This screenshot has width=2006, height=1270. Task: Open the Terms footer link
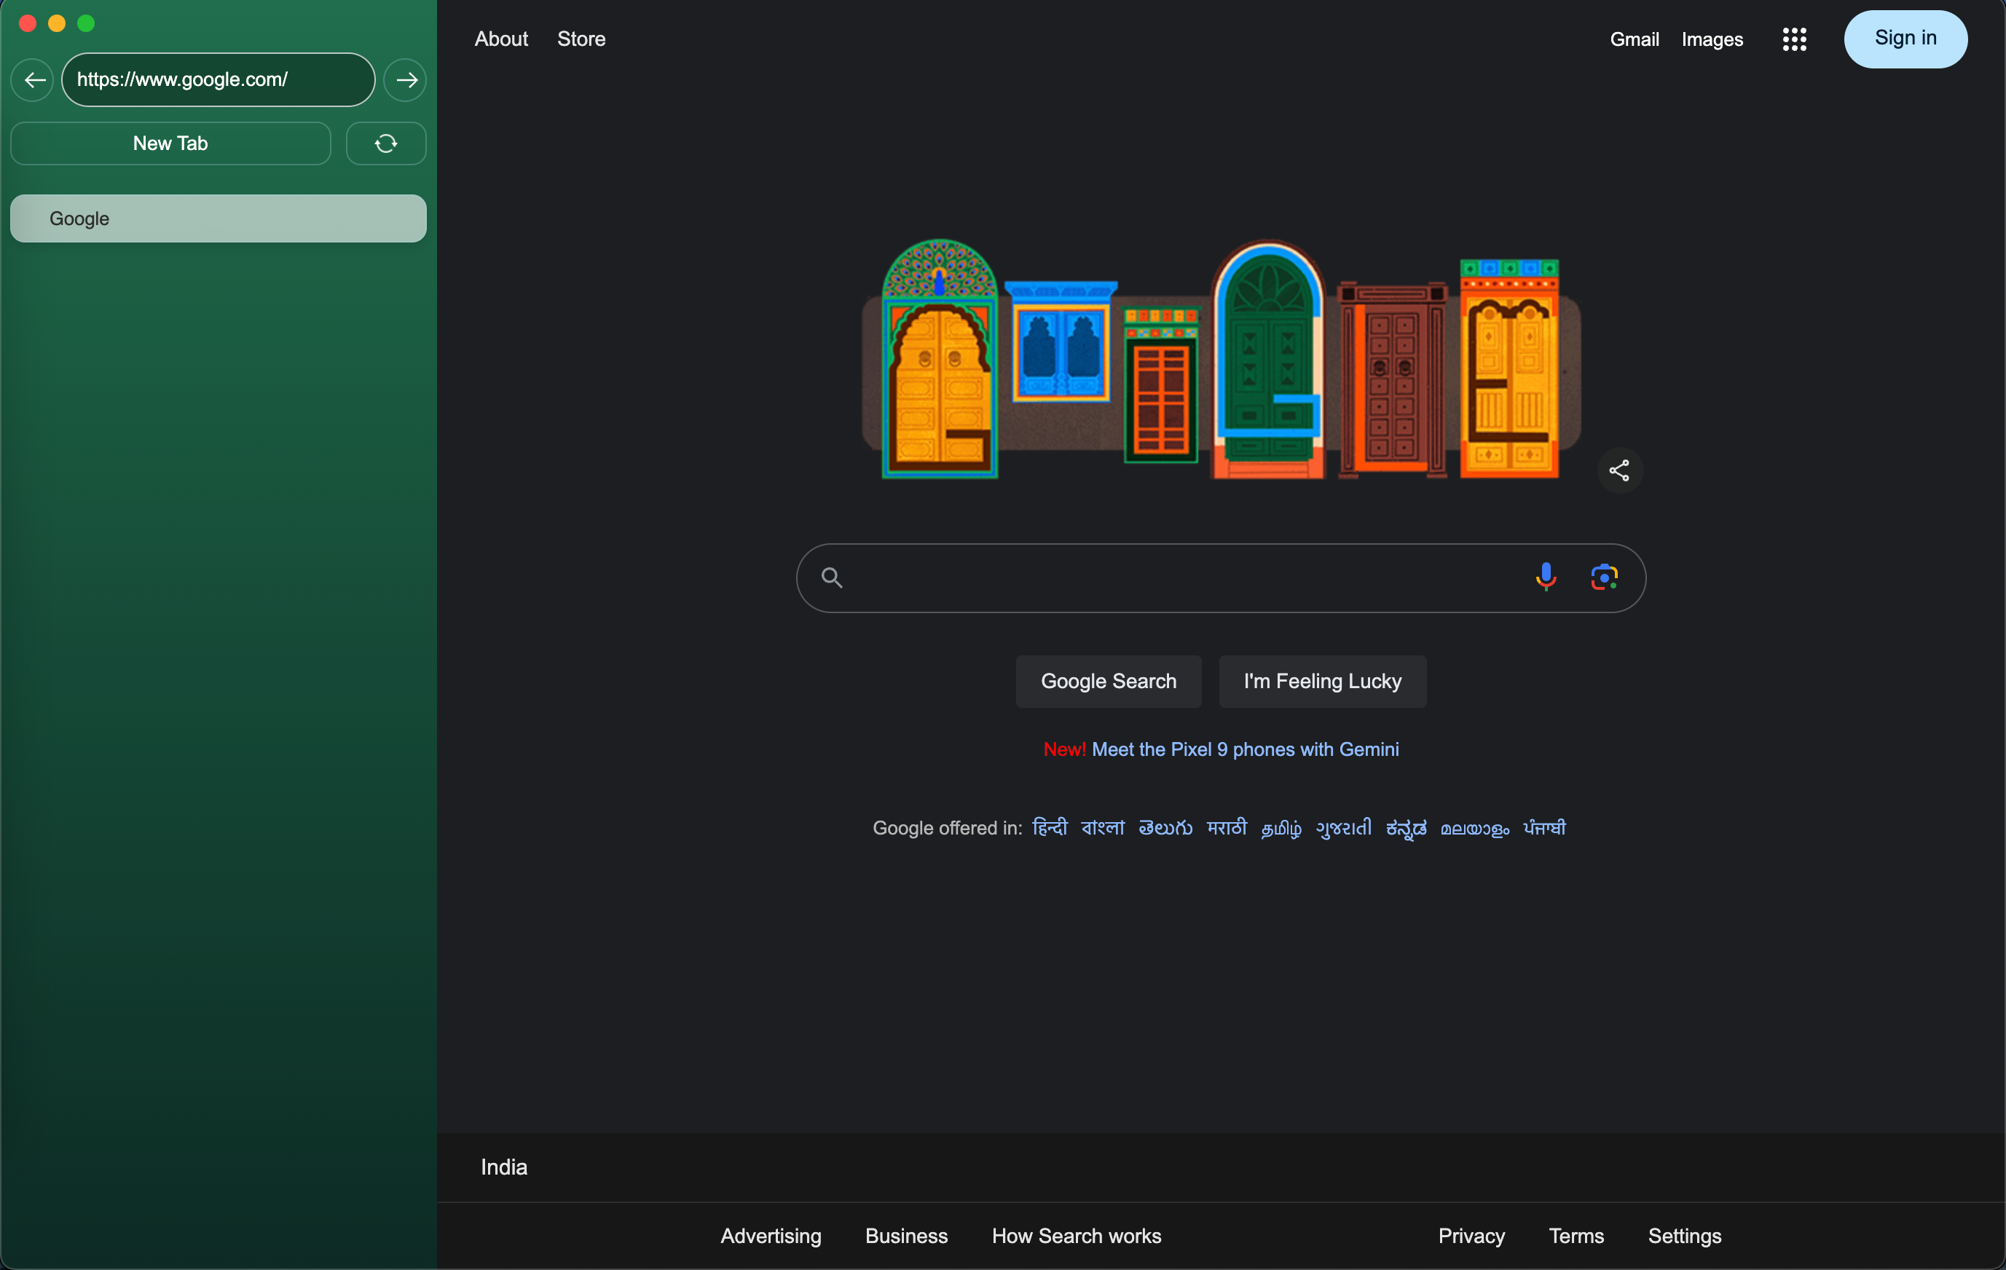click(x=1576, y=1236)
